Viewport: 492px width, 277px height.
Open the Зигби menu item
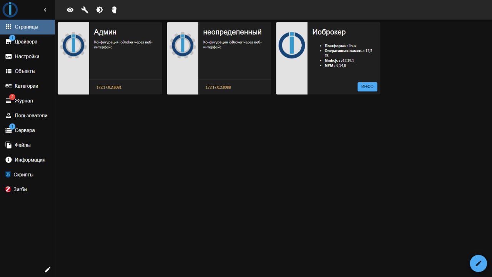click(27, 189)
